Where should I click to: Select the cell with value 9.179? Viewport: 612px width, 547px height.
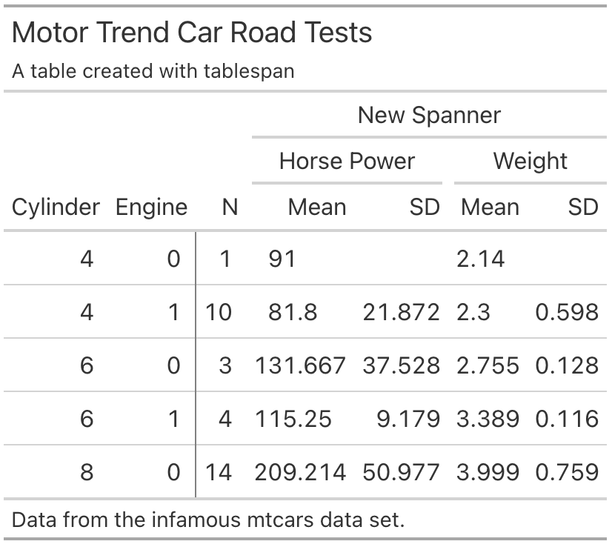[408, 419]
